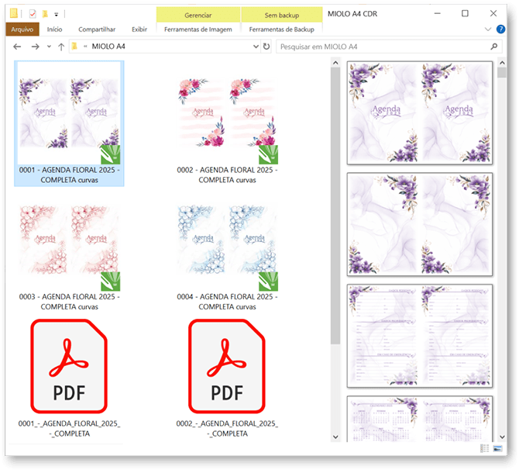
Task: Click Properties icon in quick access toolbar
Action: tap(33, 13)
